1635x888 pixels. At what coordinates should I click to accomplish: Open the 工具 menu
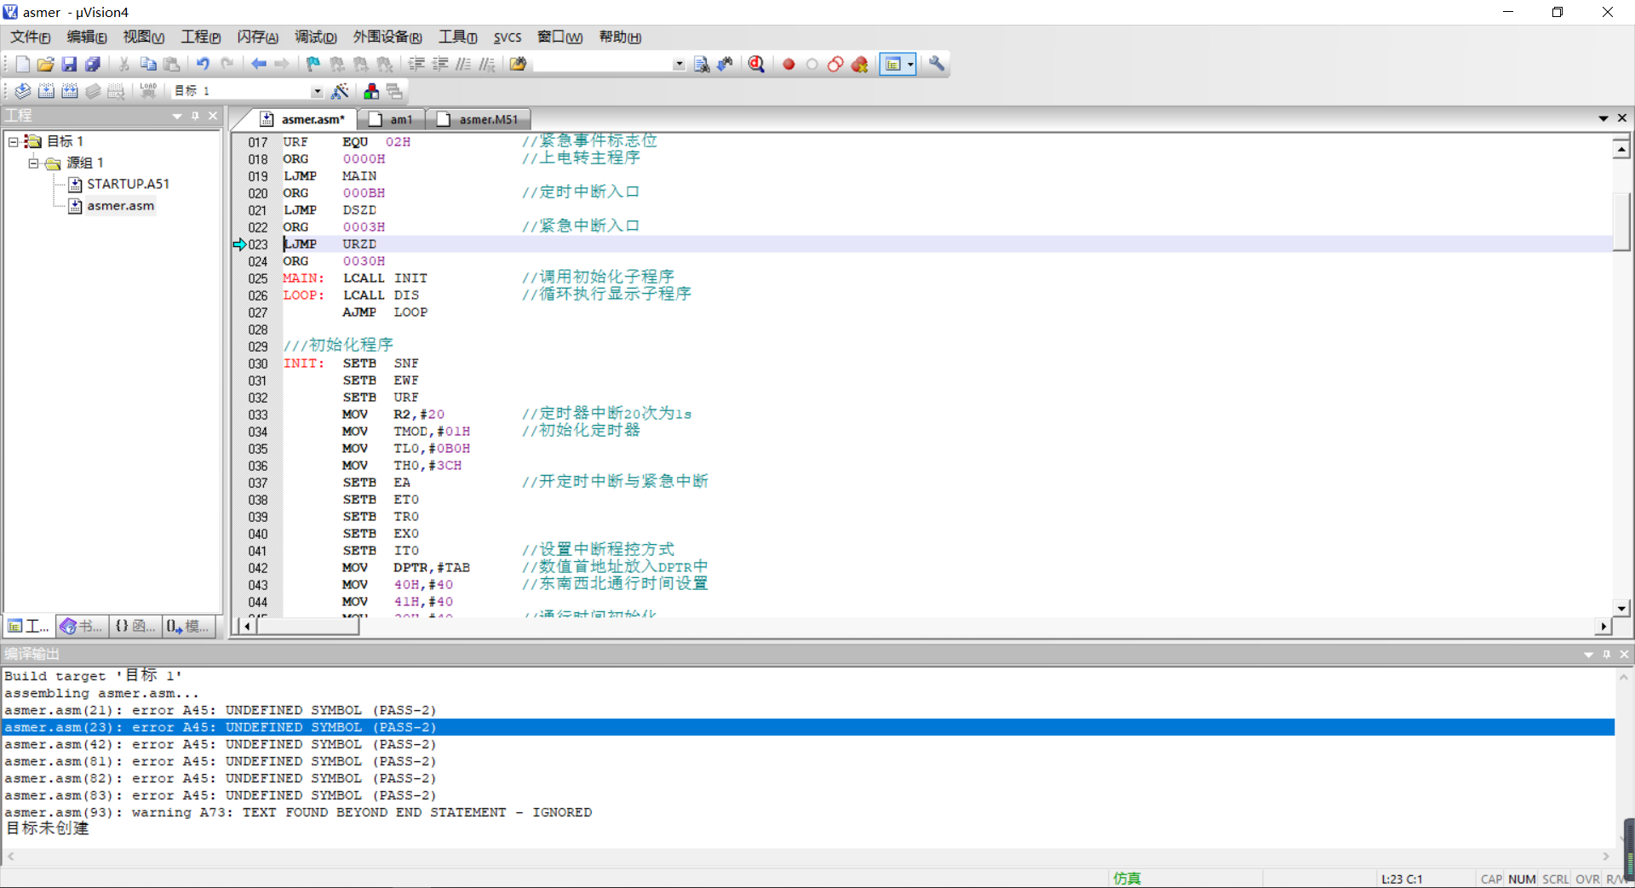point(457,37)
